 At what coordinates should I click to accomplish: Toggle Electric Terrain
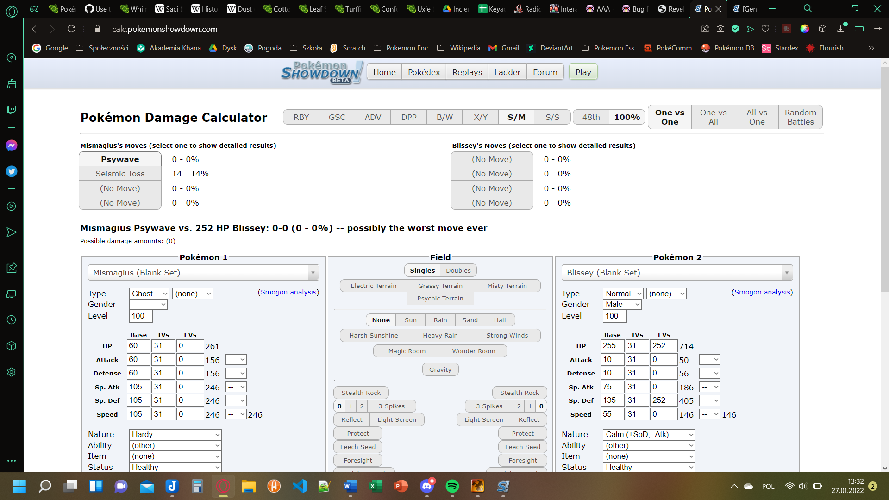tap(373, 286)
